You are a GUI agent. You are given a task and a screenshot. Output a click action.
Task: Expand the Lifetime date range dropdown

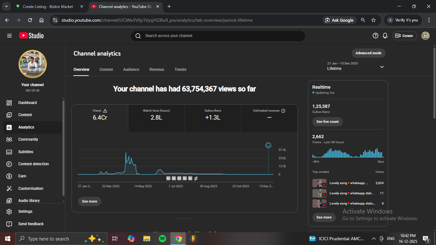[382, 67]
